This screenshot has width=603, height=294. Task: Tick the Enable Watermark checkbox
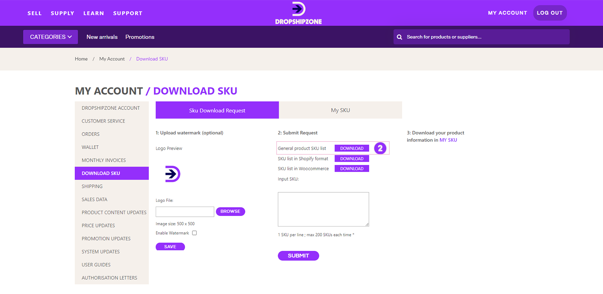point(194,233)
